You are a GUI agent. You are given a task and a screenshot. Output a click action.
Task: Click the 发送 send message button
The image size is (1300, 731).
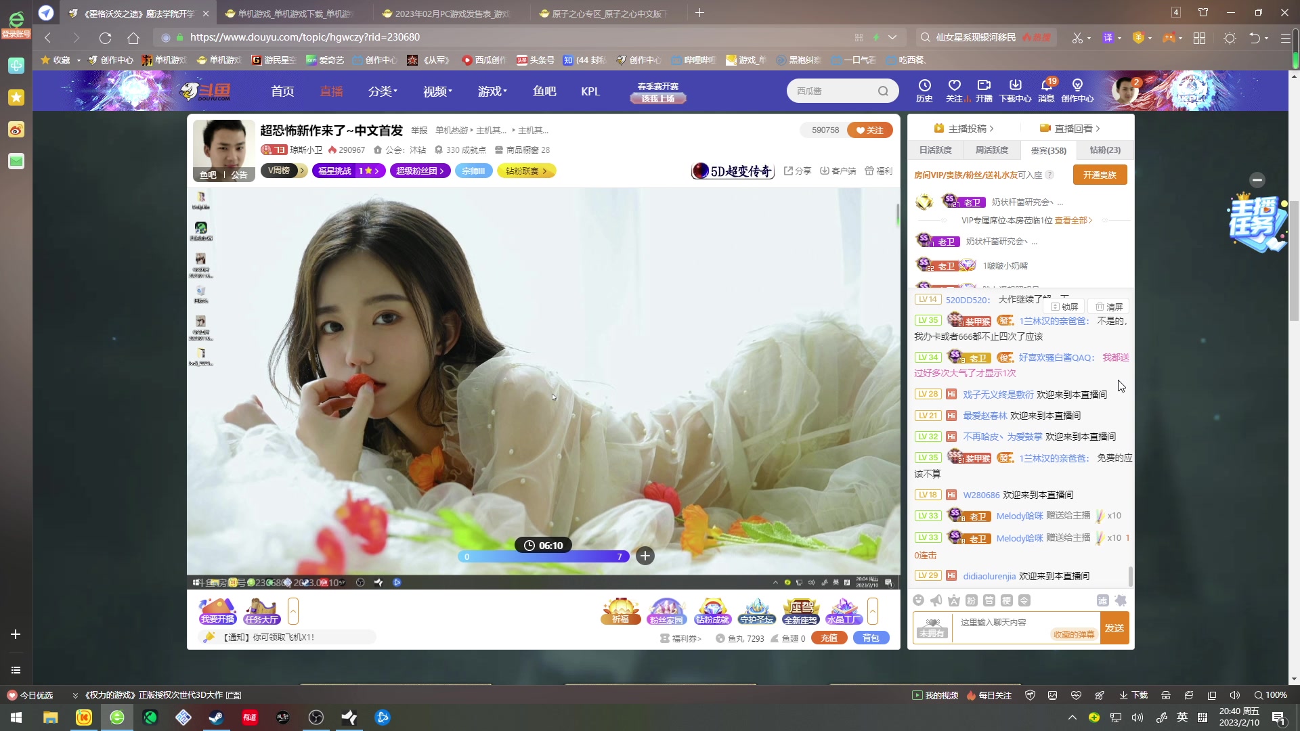point(1114,627)
